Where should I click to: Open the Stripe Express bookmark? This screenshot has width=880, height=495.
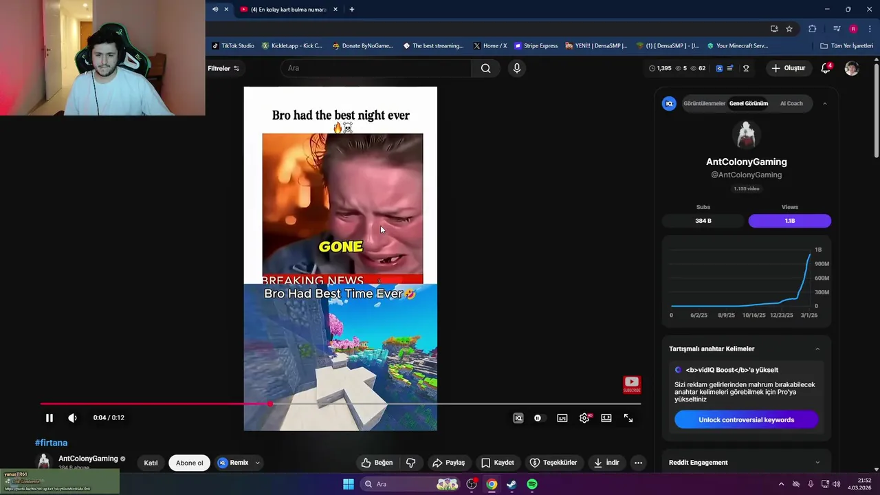536,46
